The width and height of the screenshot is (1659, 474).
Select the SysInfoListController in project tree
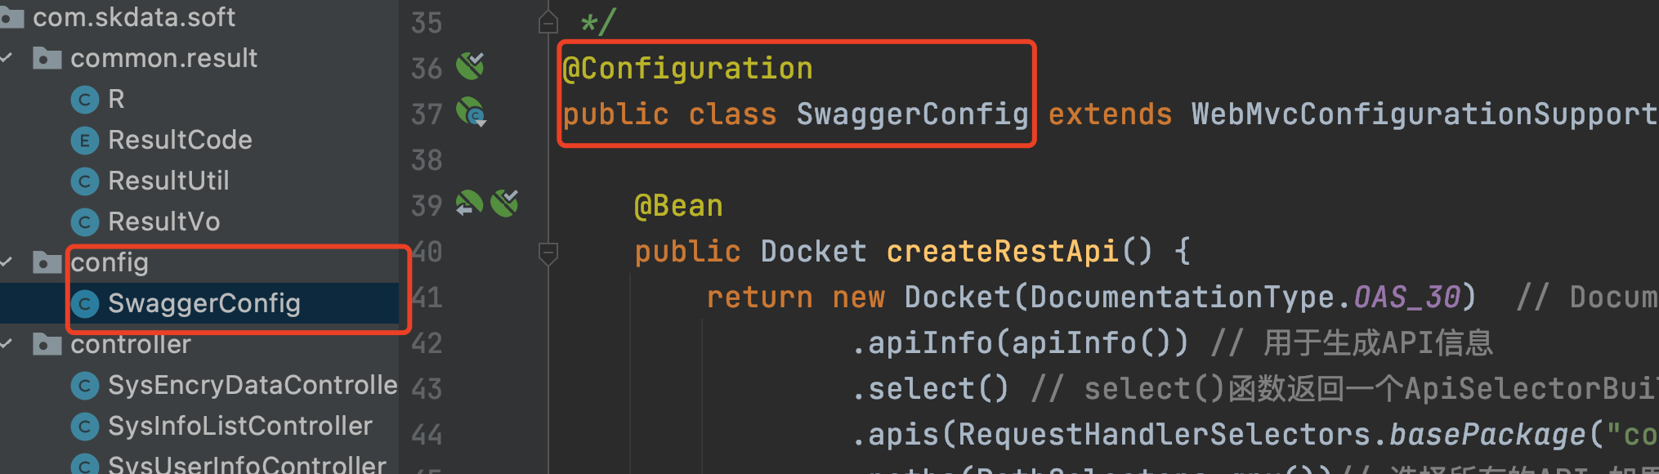coord(237,426)
